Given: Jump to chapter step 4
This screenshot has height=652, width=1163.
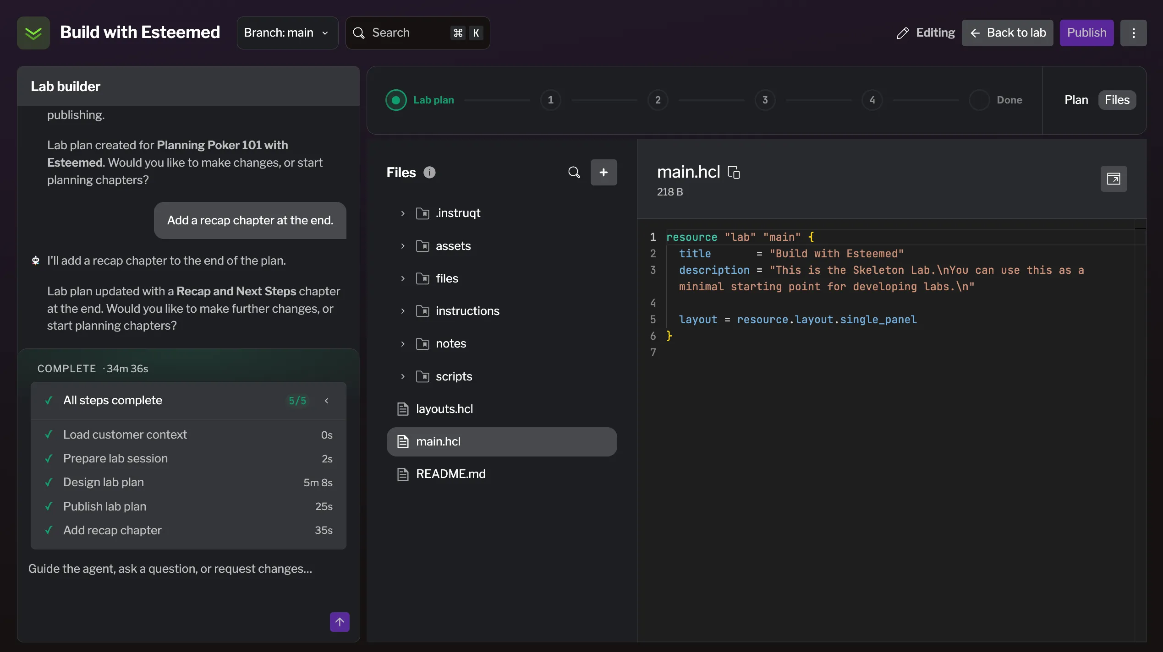Looking at the screenshot, I should coord(872,100).
